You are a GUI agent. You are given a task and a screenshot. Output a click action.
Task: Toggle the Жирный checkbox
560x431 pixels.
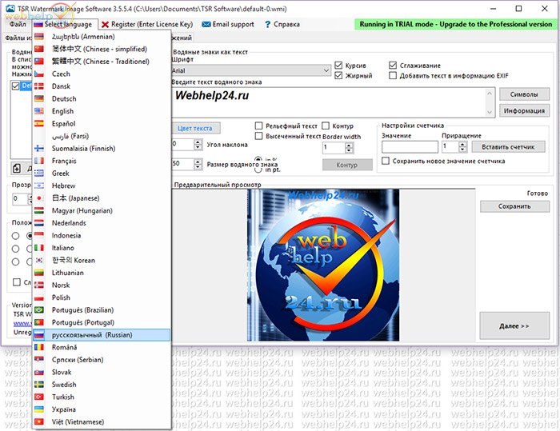coord(338,75)
